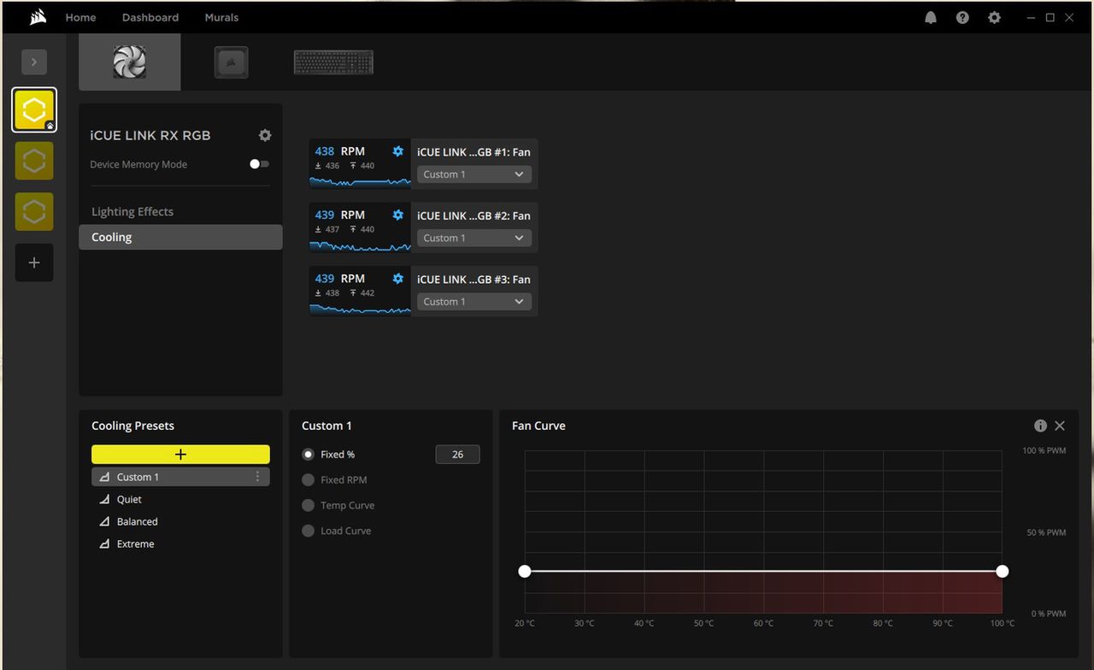Click the fan #2 RPM graph tile
Image resolution: width=1094 pixels, height=670 pixels.
pyautogui.click(x=360, y=227)
